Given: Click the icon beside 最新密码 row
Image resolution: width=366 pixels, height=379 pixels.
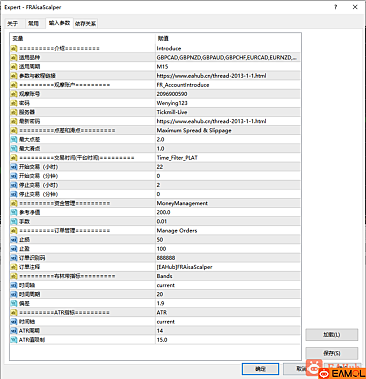Looking at the screenshot, I should pyautogui.click(x=14, y=121).
